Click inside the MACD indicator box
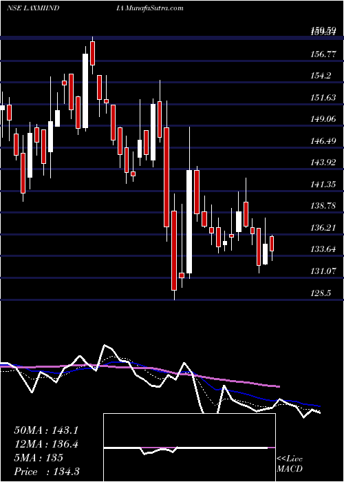The image size is (344, 482). tap(189, 448)
